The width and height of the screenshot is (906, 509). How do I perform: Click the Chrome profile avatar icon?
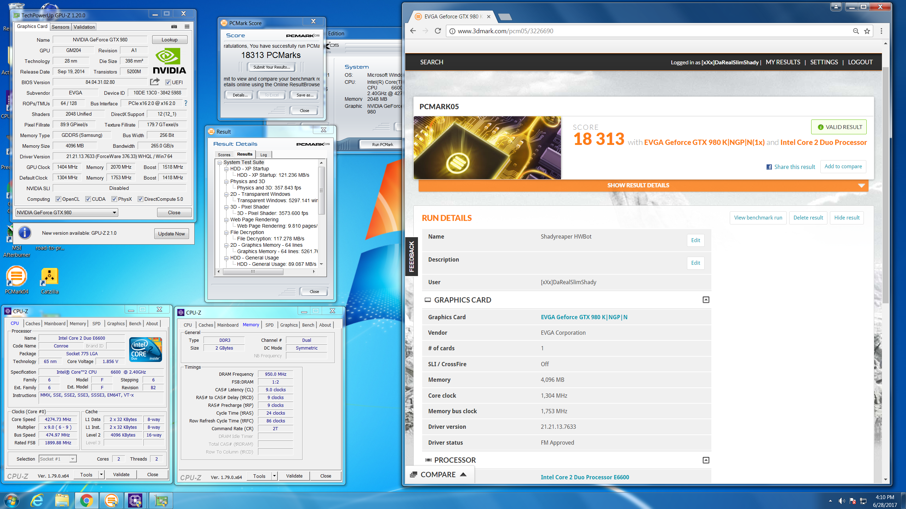(x=836, y=6)
